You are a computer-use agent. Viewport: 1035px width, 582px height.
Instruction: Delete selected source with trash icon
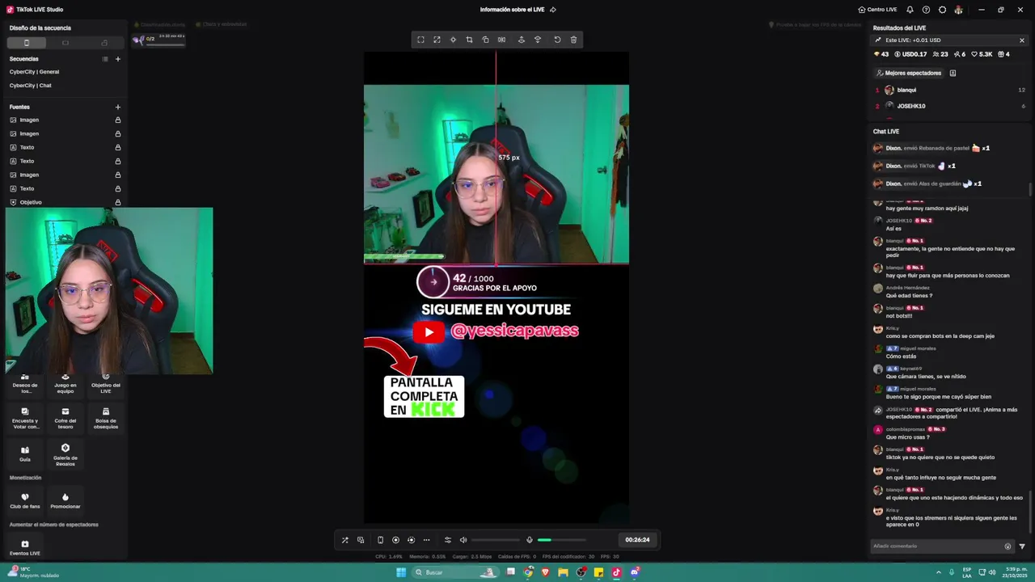[574, 40]
